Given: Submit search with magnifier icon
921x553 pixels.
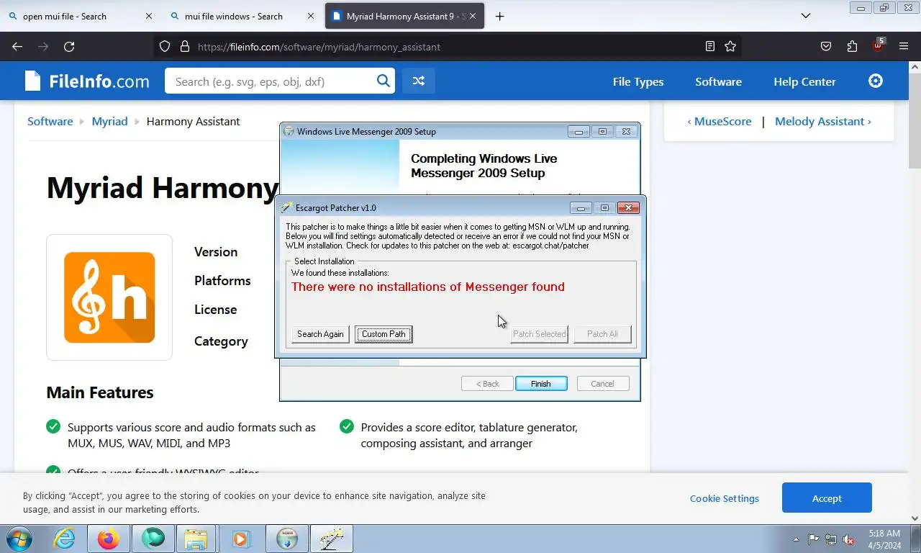Looking at the screenshot, I should pos(384,81).
